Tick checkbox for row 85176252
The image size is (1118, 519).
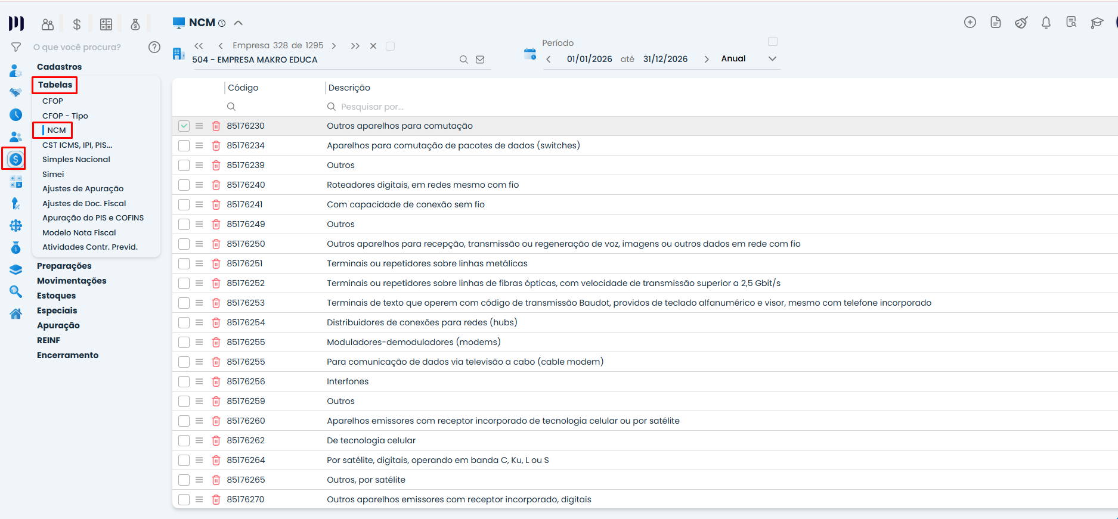click(x=184, y=283)
